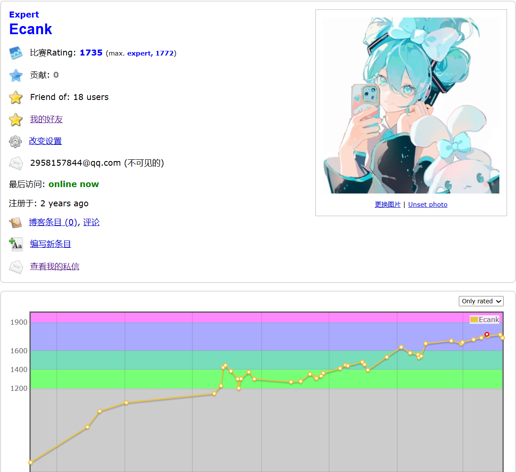Click the envelope icon next to email
Image resolution: width=516 pixels, height=472 pixels.
point(16,163)
